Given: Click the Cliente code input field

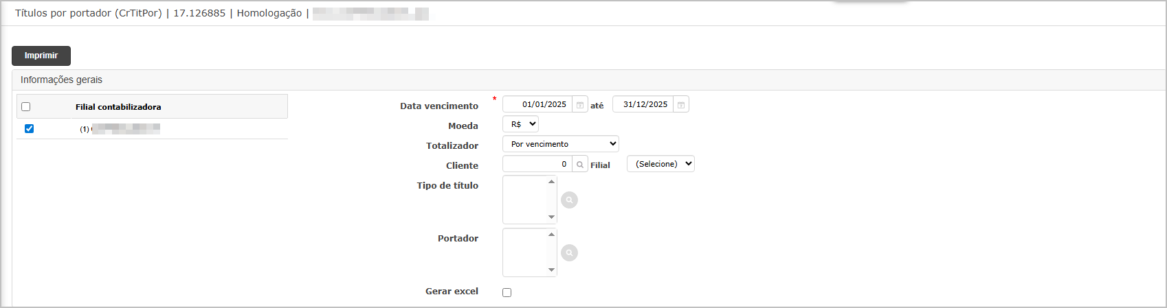Looking at the screenshot, I should click(537, 164).
